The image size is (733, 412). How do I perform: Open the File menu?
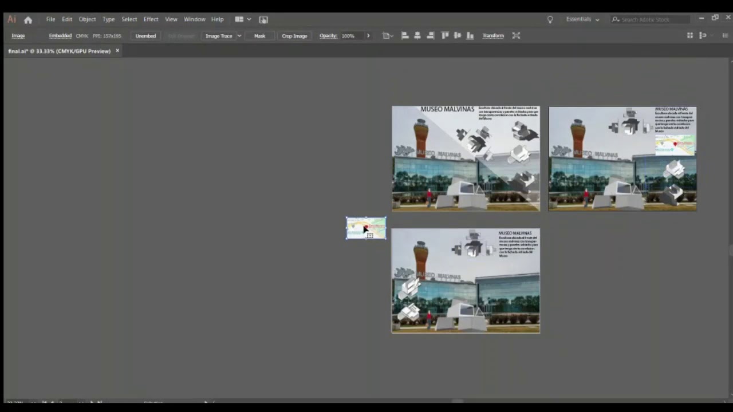pyautogui.click(x=50, y=19)
